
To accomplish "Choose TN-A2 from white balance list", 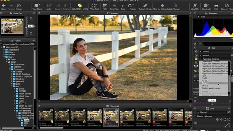I will tap(205, 86).
